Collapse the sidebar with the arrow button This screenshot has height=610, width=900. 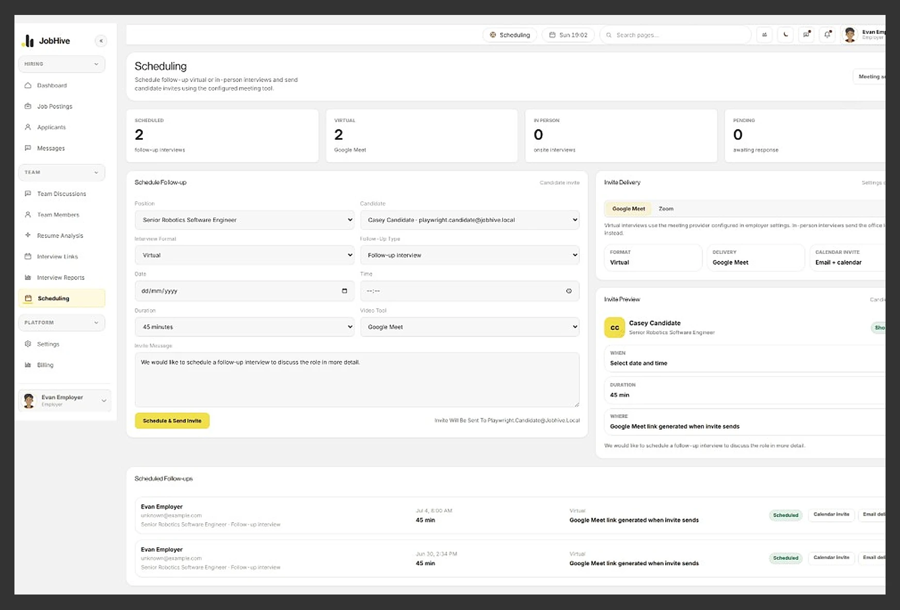click(101, 41)
